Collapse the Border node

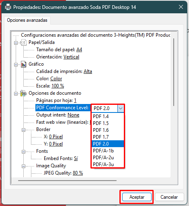23,130
